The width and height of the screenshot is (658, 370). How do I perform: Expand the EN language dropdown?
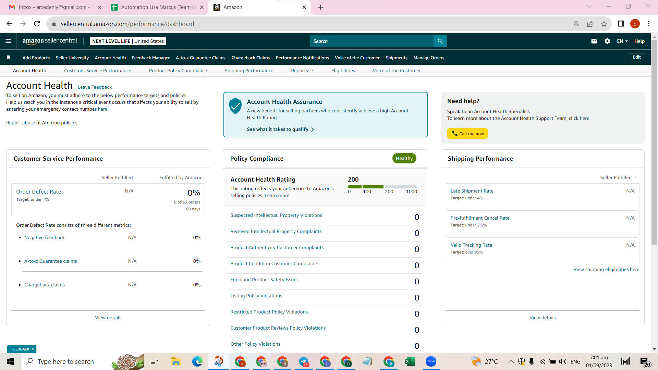(x=622, y=41)
